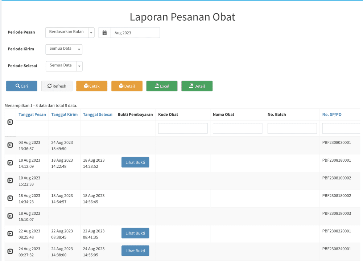Sort by Tanggal Kirim column header

coord(64,115)
